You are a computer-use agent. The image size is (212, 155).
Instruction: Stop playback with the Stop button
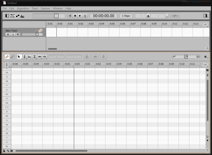pos(75,16)
